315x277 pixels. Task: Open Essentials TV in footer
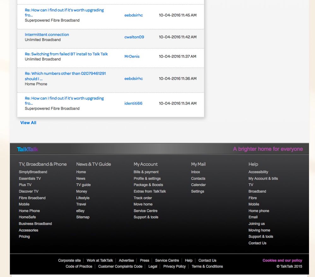coord(30,178)
